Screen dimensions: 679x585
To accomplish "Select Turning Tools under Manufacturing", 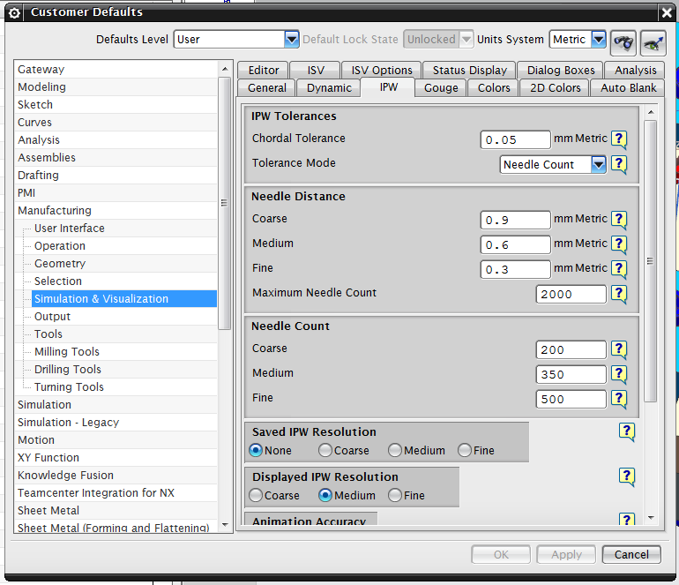I will (x=124, y=387).
